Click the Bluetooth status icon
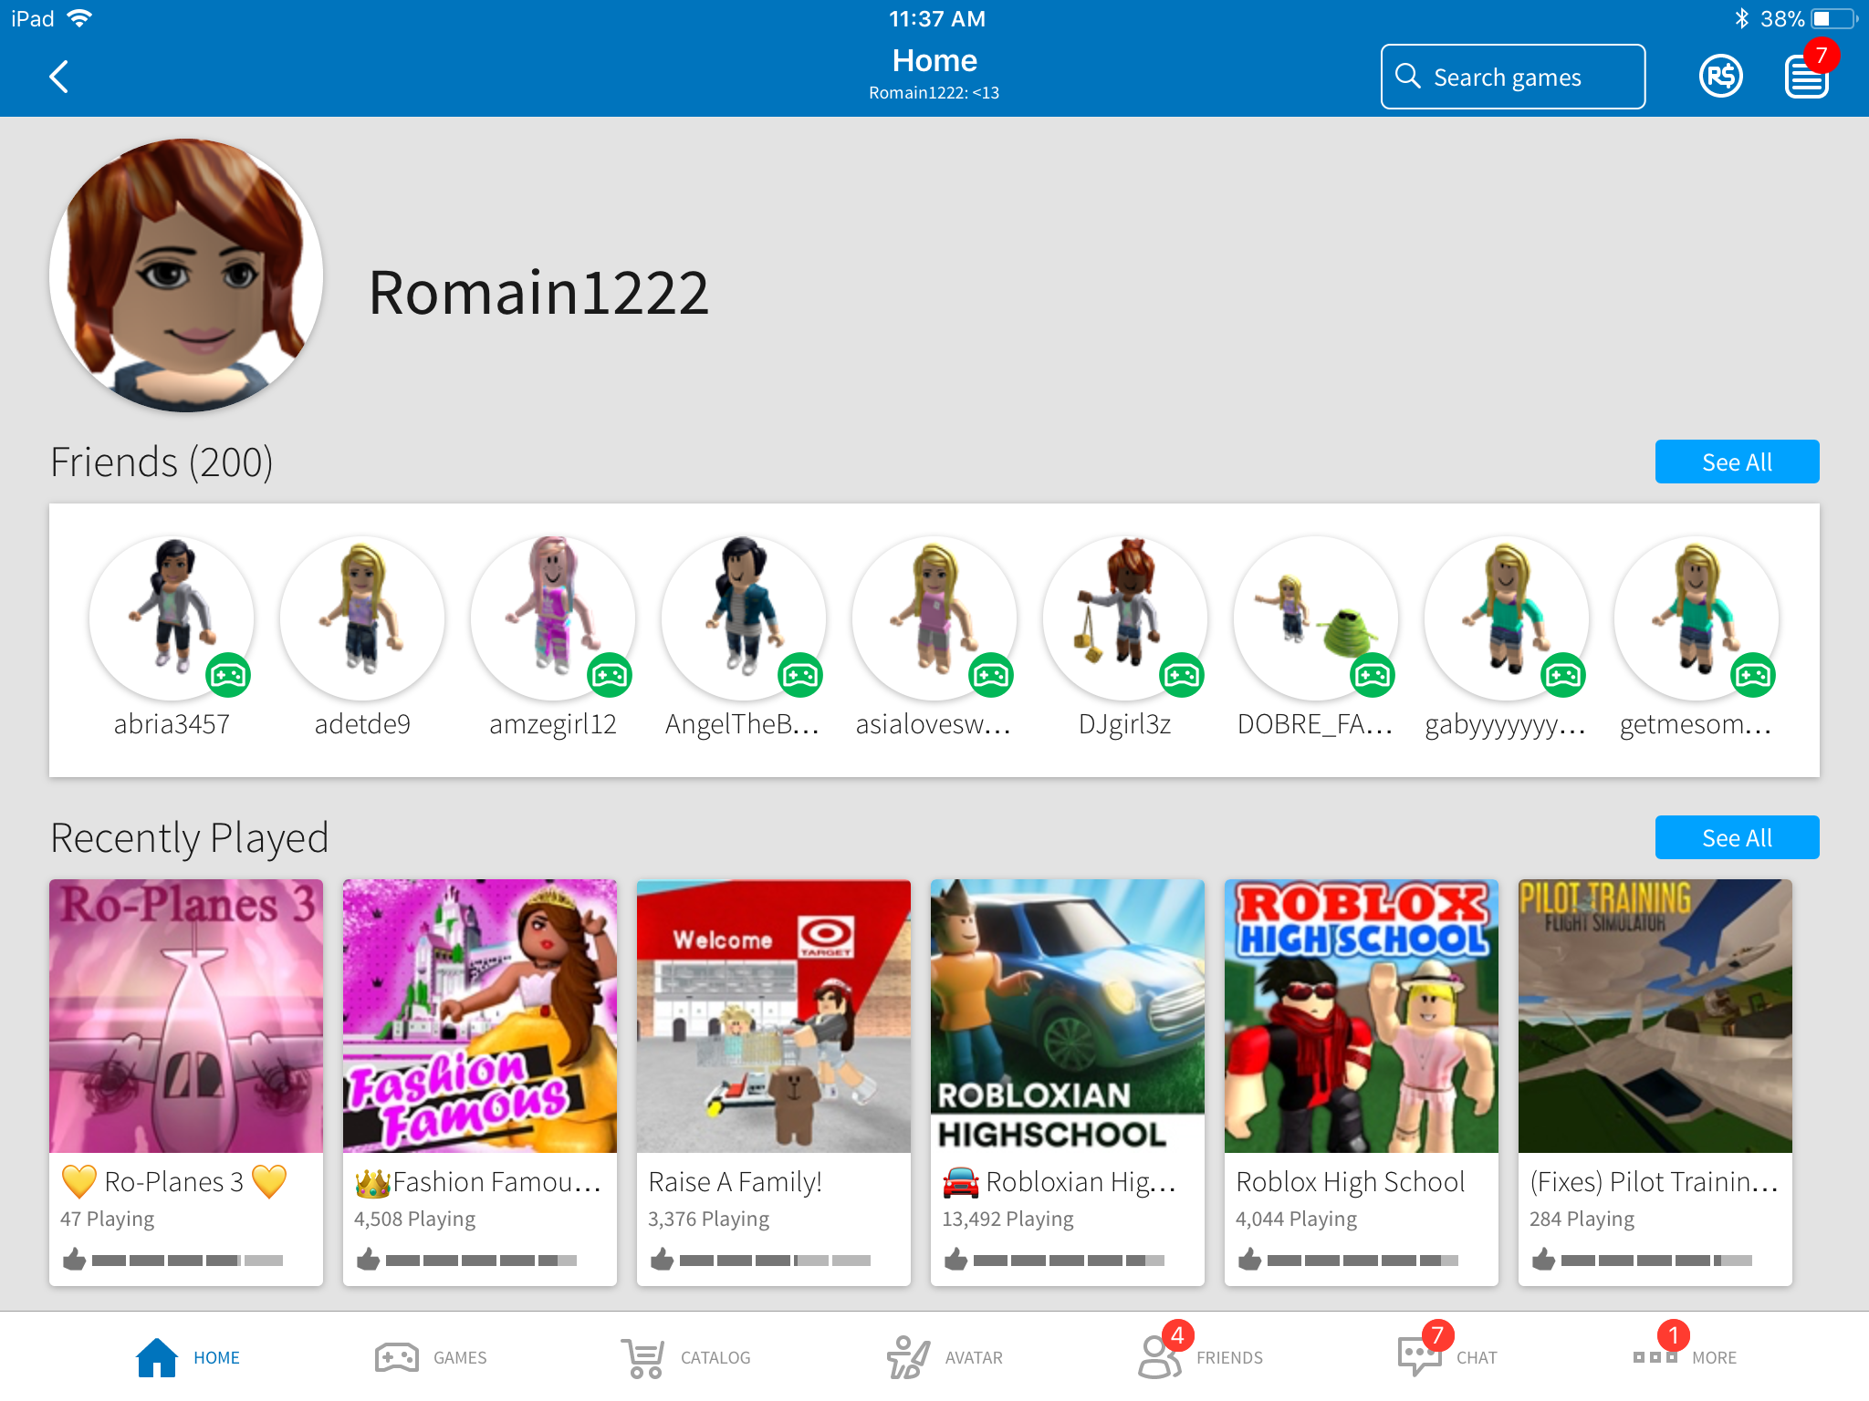The image size is (1869, 1401). pyautogui.click(x=1741, y=18)
